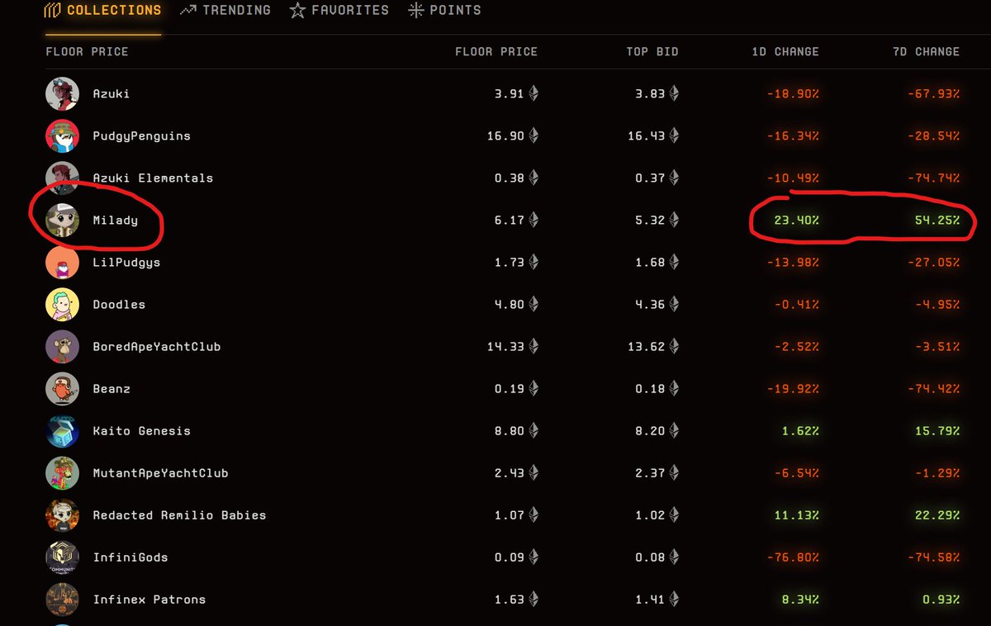Switch to the Trending tab

[225, 11]
